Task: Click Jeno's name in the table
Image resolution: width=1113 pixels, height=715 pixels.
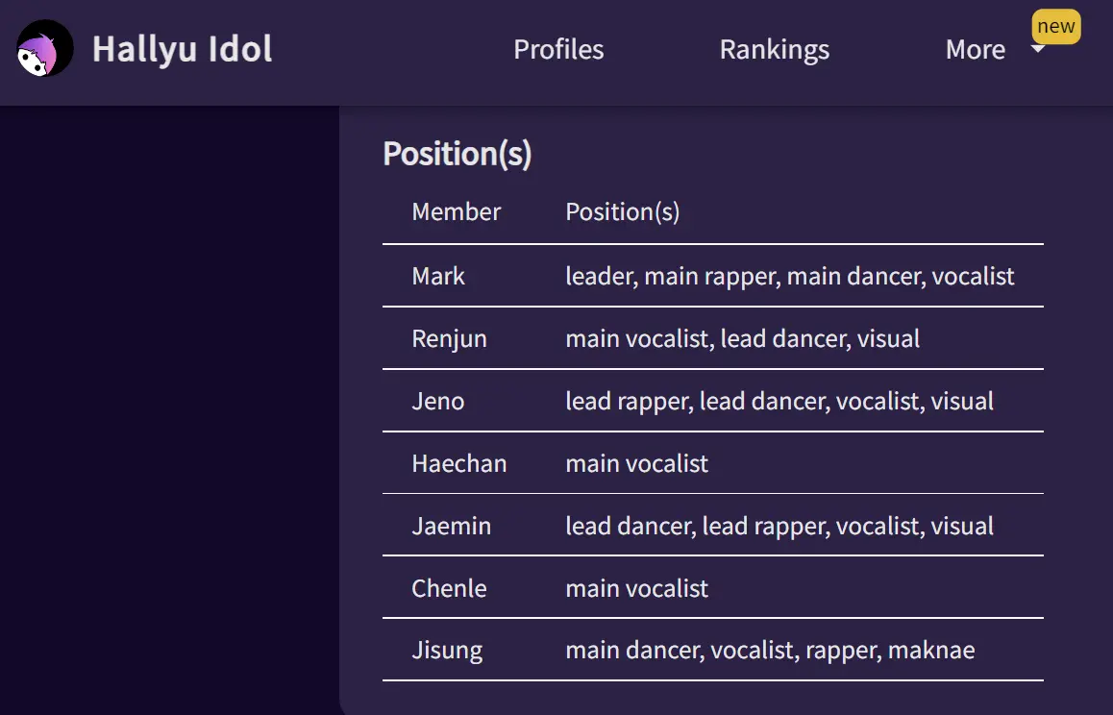Action: (x=438, y=401)
